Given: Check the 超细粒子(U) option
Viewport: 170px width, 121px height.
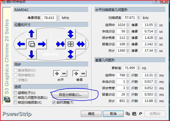Looking at the screenshot, I should pos(16,93).
